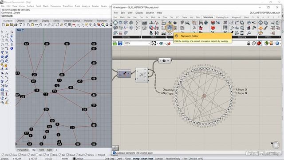Toggle Ortho in Rhino status bar
The height and width of the screenshot is (160, 284).
(119, 159)
